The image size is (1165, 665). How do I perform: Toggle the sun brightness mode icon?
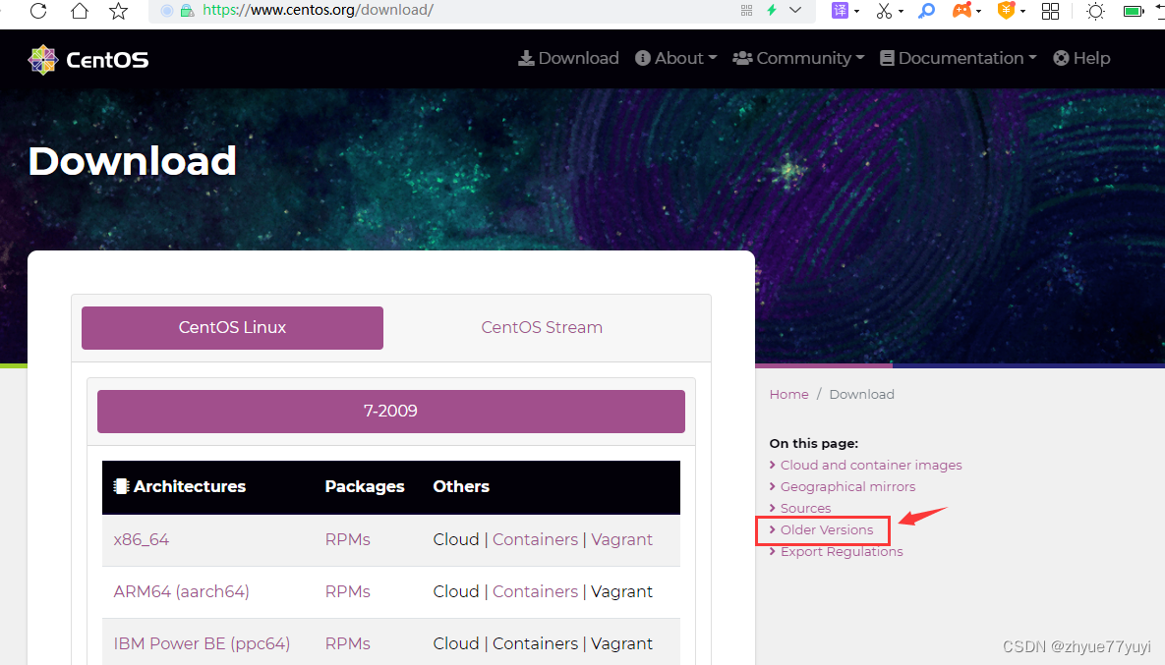click(1095, 11)
